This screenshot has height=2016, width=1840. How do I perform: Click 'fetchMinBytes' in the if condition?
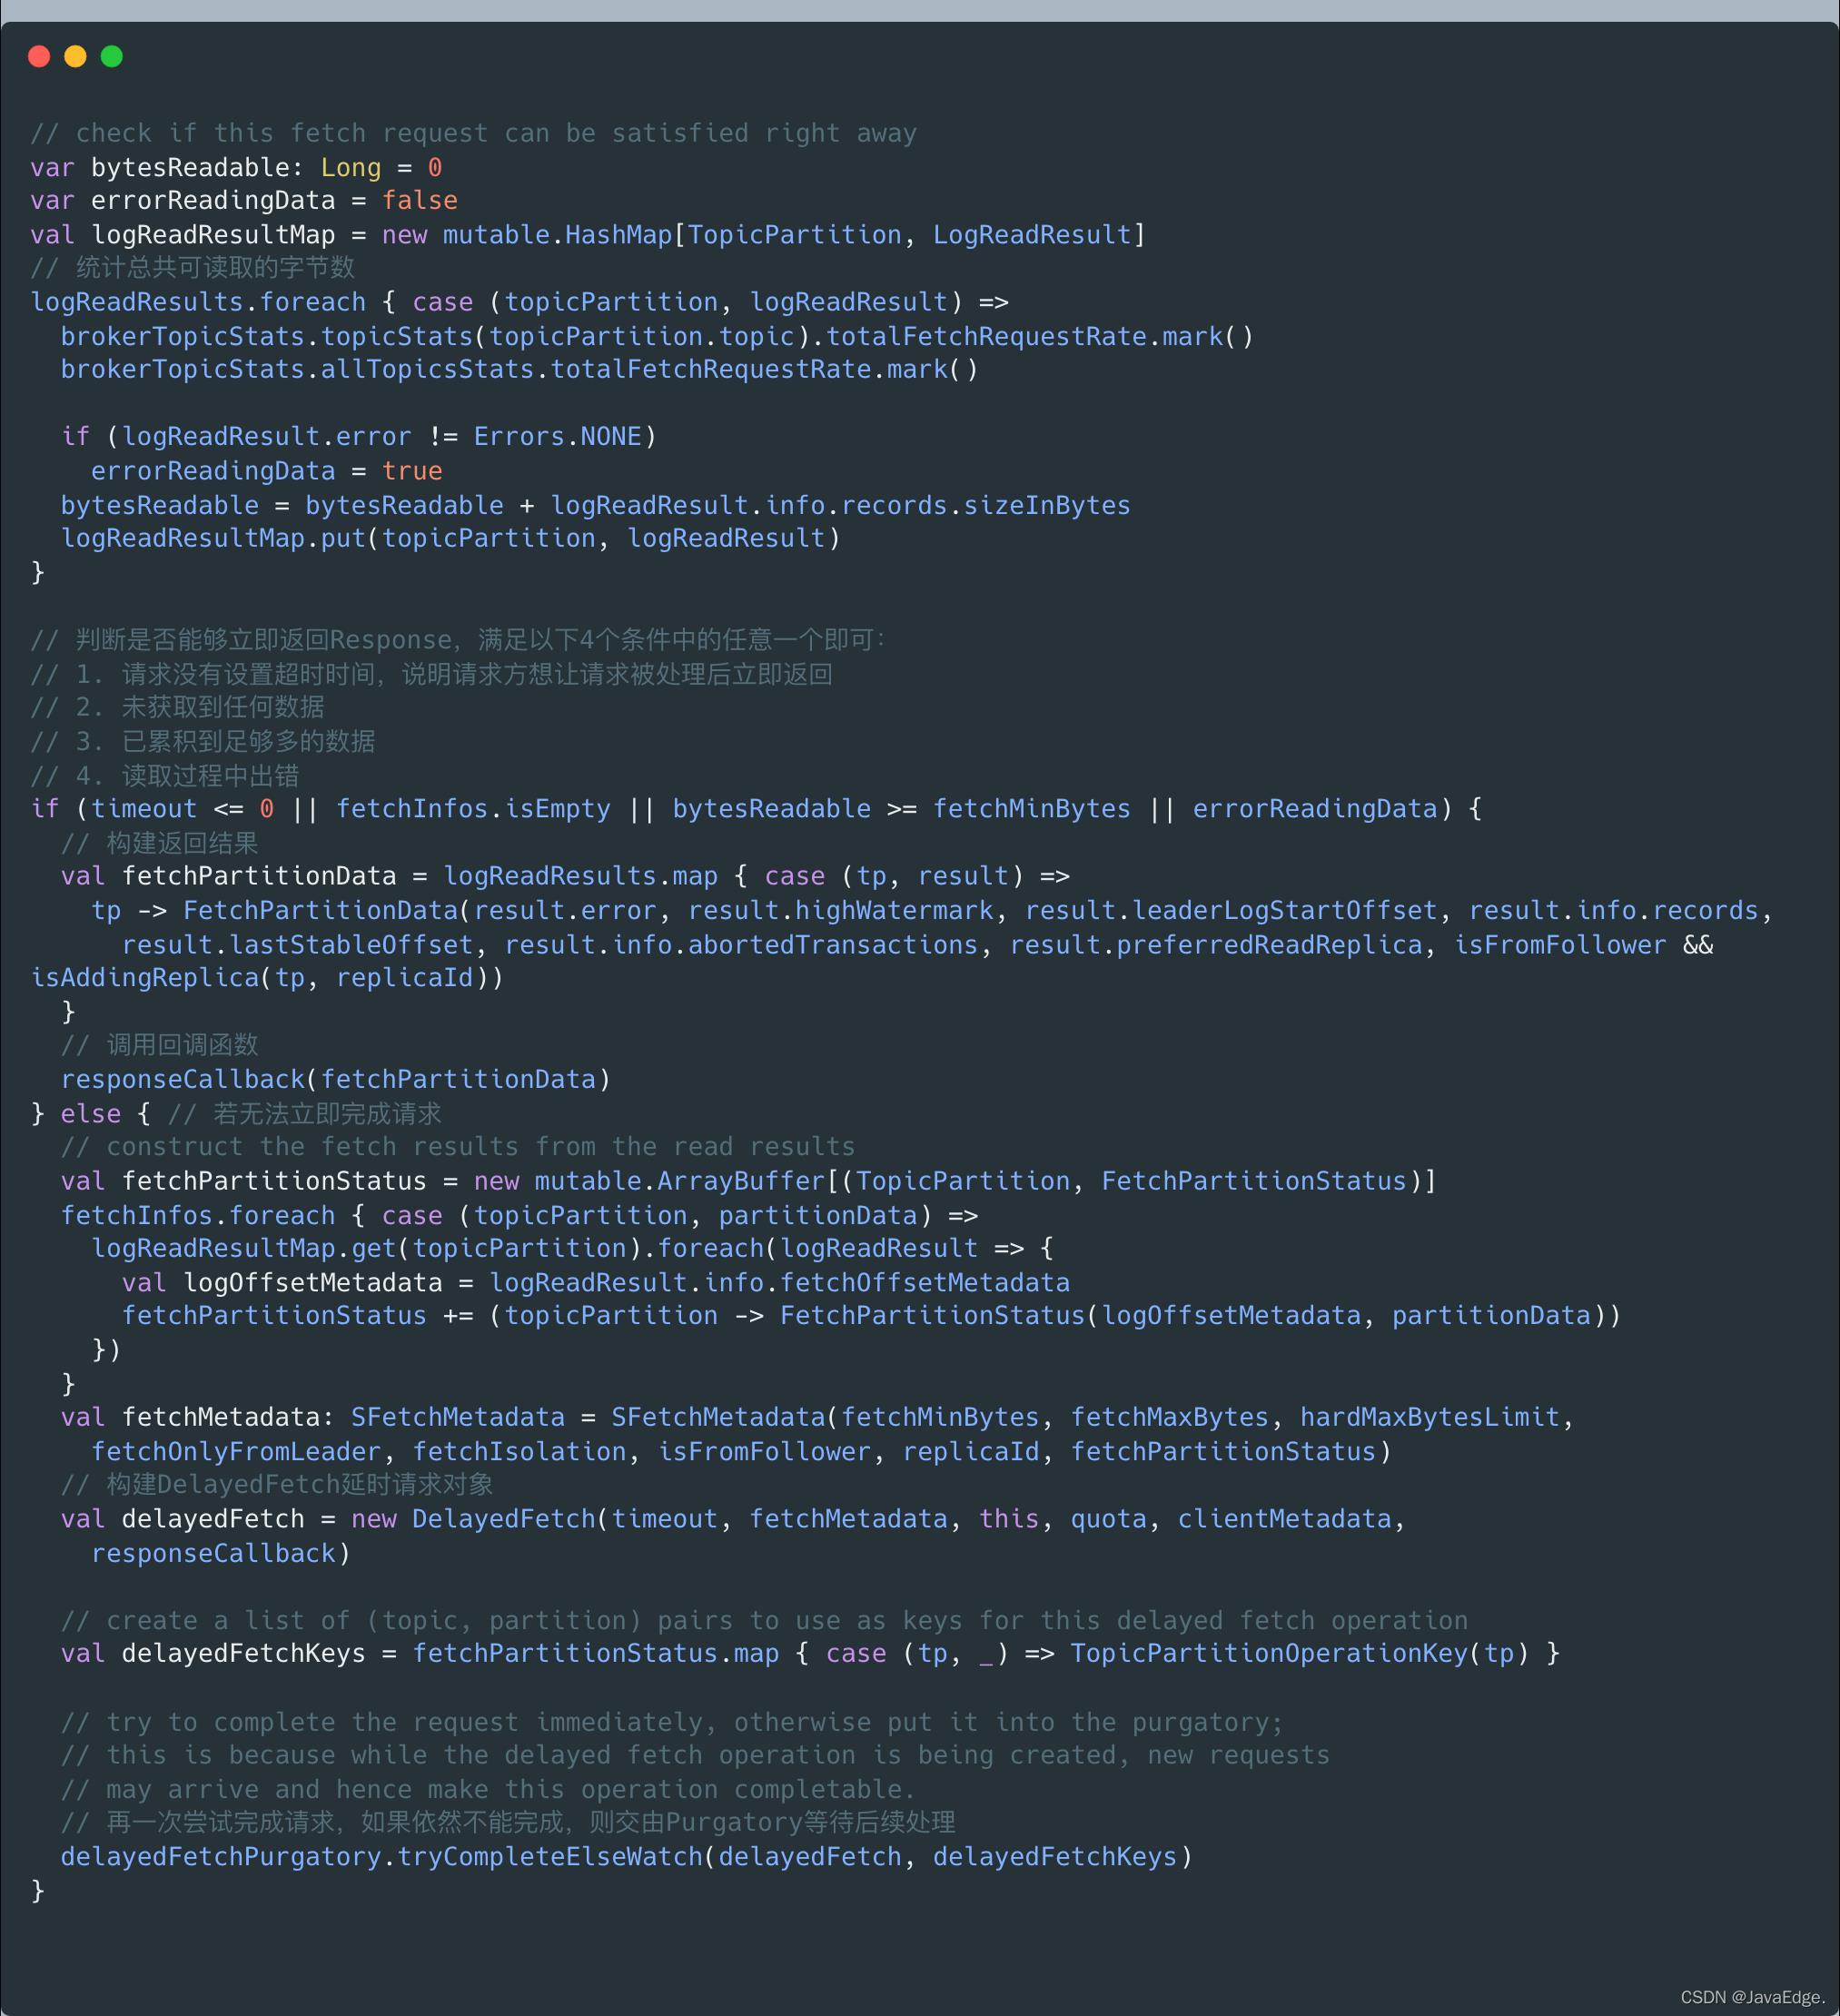click(1032, 809)
